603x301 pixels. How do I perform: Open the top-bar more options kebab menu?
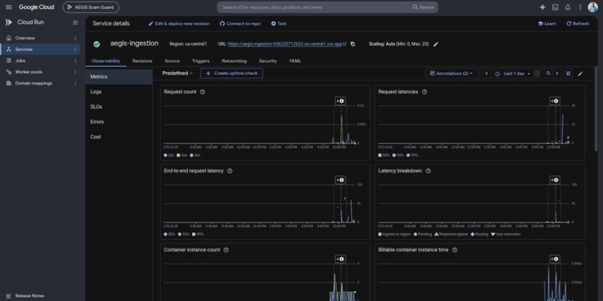click(x=581, y=7)
